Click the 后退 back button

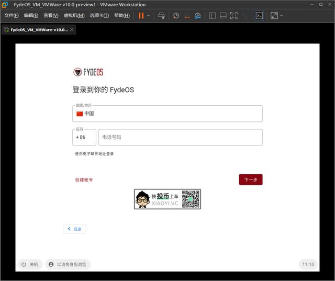[74, 229]
